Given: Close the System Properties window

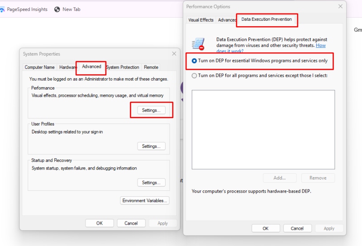Looking at the screenshot, I should click(x=174, y=54).
